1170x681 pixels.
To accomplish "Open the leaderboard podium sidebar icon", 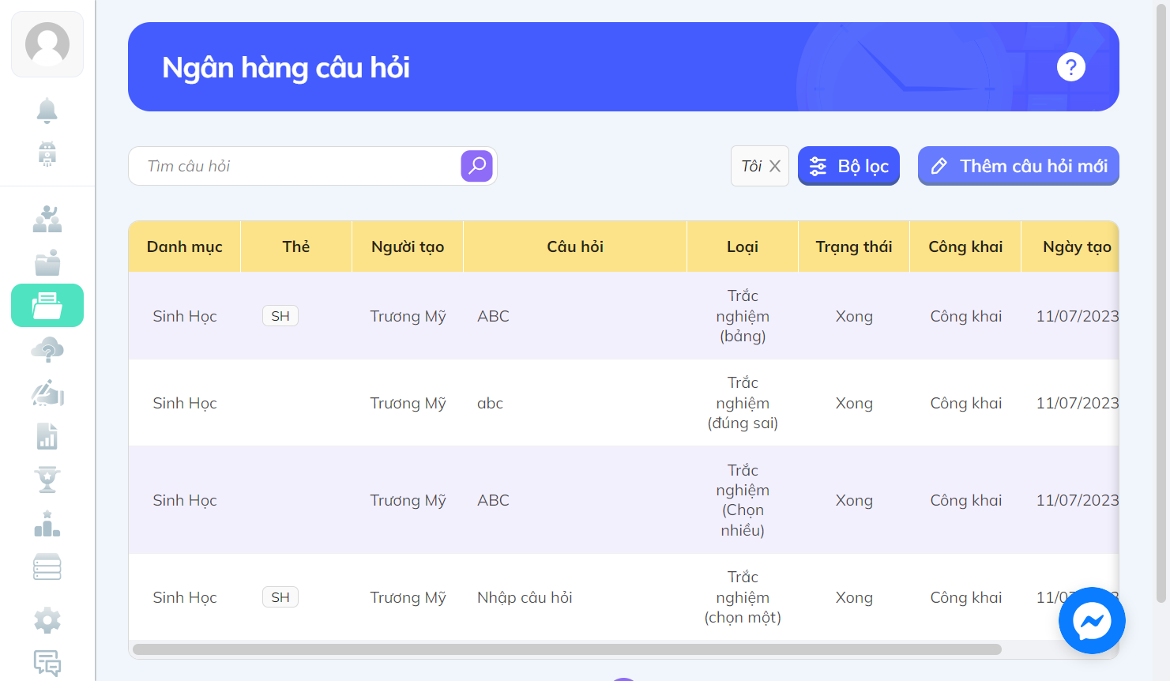I will (47, 524).
